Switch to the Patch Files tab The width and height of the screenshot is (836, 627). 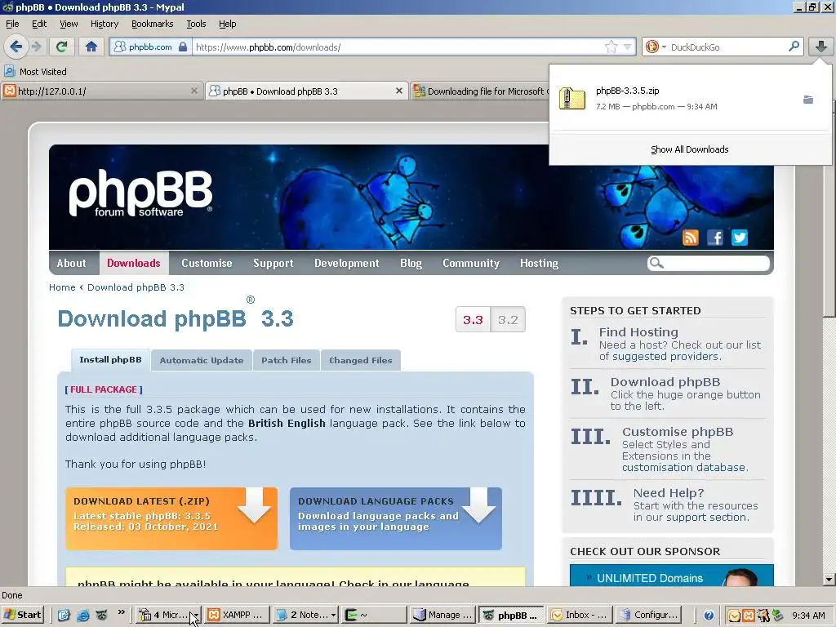pos(287,360)
